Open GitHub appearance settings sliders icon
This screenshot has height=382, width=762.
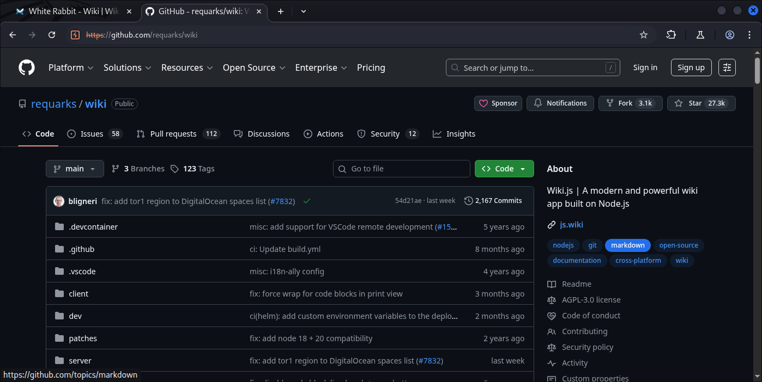pos(727,67)
